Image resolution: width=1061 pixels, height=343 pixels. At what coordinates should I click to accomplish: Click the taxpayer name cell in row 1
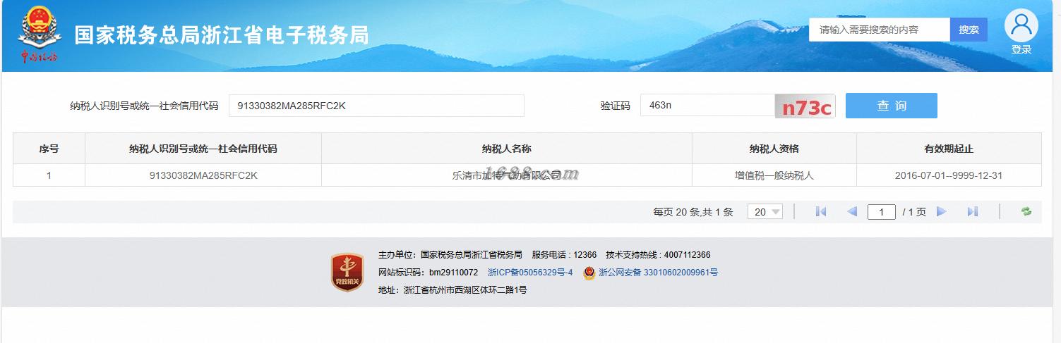click(507, 175)
